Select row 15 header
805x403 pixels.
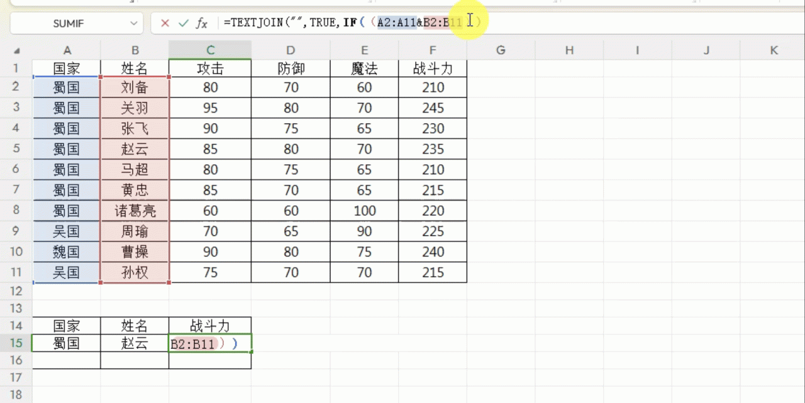pyautogui.click(x=16, y=343)
